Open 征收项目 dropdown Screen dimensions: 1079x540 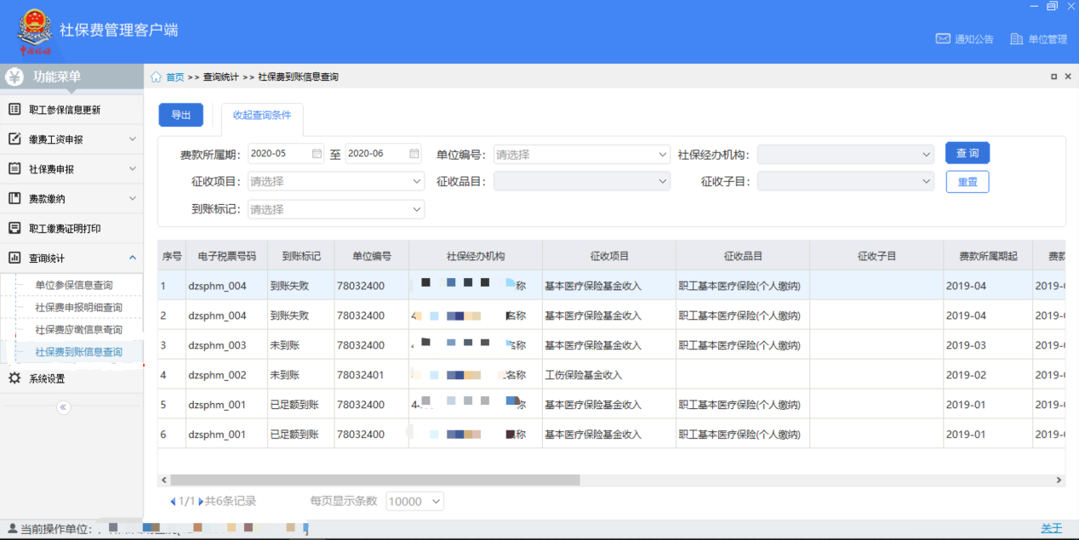(335, 181)
